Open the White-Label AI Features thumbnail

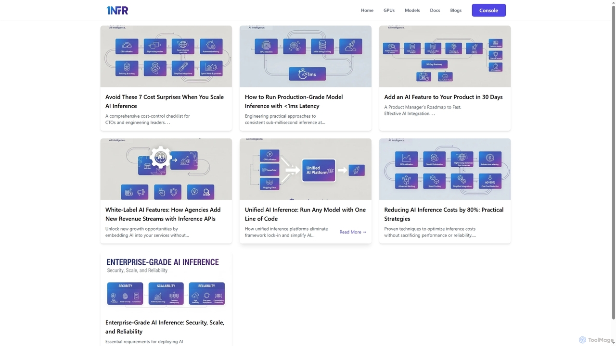(166, 169)
